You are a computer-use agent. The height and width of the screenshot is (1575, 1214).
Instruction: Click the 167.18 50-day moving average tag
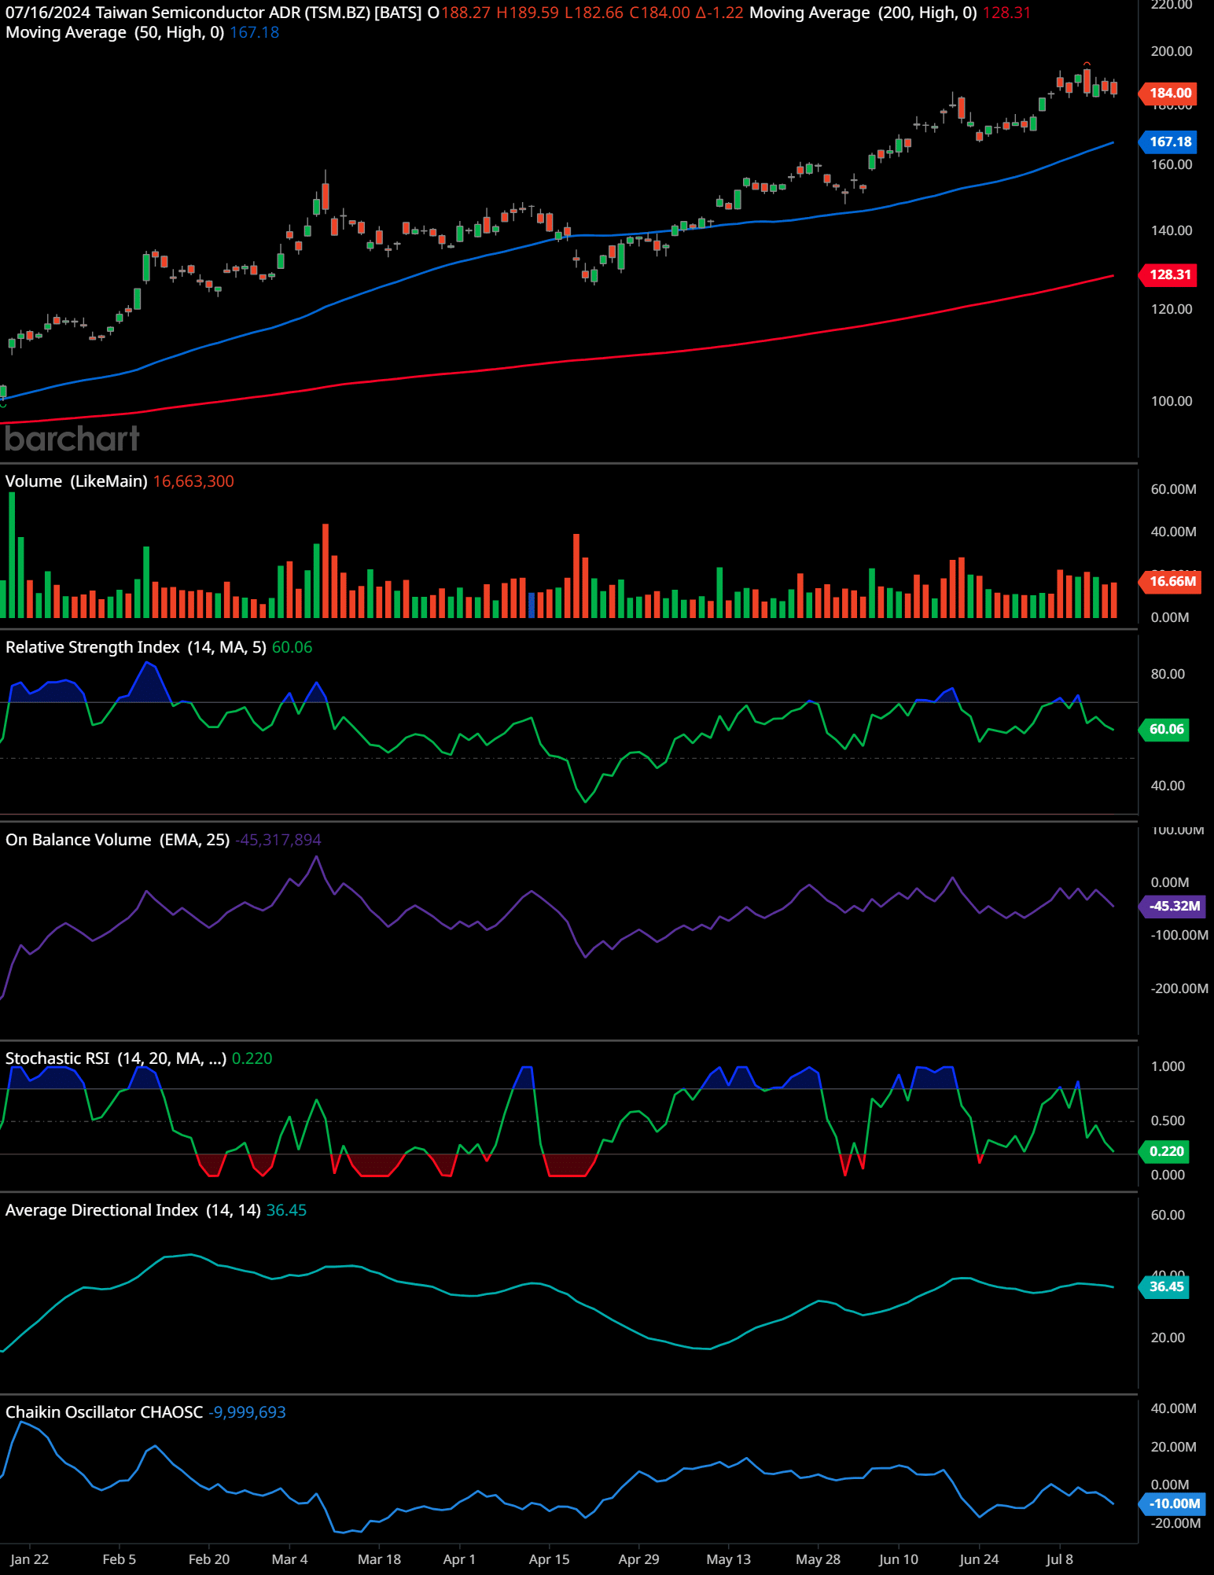click(x=1169, y=142)
